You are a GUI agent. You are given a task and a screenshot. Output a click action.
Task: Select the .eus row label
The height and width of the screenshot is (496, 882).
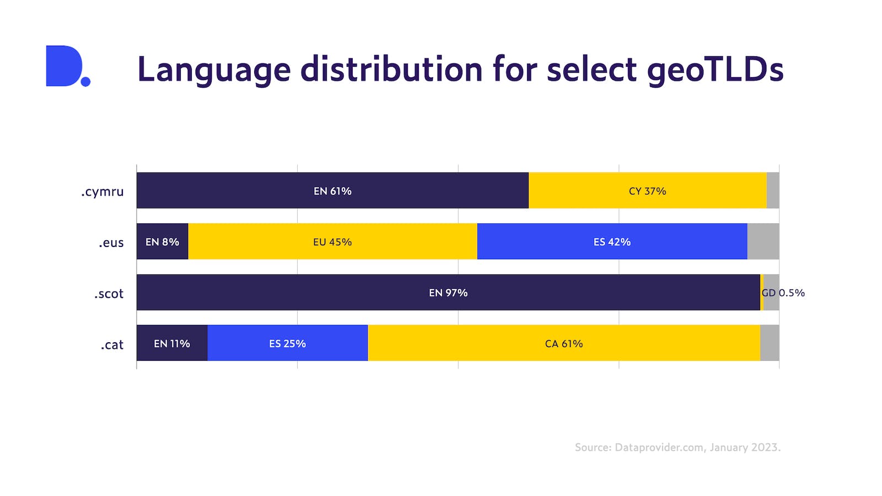tap(111, 242)
